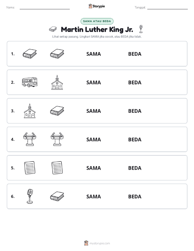Click the microphone icon in row 6

click(30, 196)
